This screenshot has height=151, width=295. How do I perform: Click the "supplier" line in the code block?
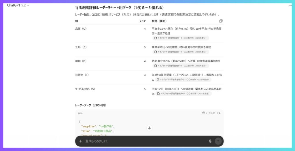click(98, 126)
